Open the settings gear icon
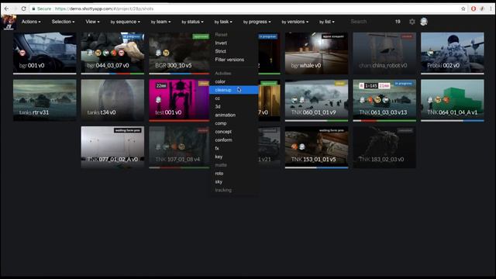 pyautogui.click(x=412, y=22)
